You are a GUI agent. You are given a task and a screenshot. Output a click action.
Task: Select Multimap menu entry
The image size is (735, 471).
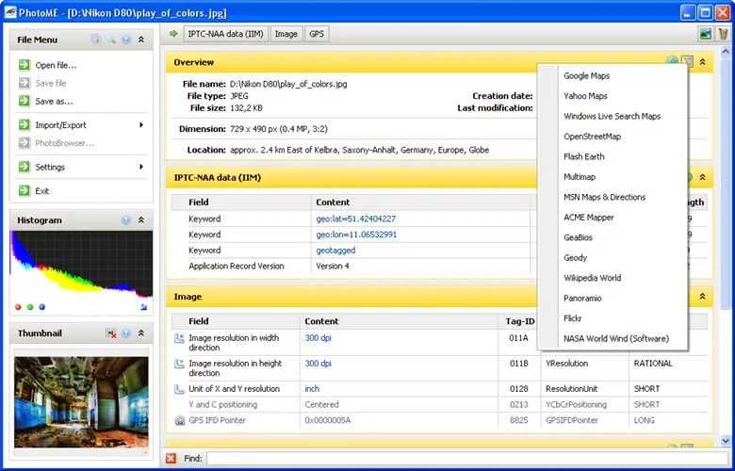tap(612, 177)
